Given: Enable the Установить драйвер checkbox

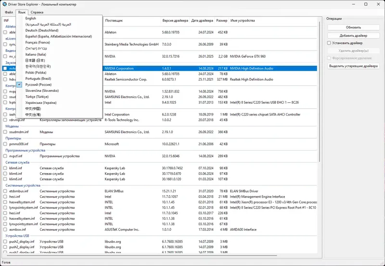Looking at the screenshot, I should point(329,43).
